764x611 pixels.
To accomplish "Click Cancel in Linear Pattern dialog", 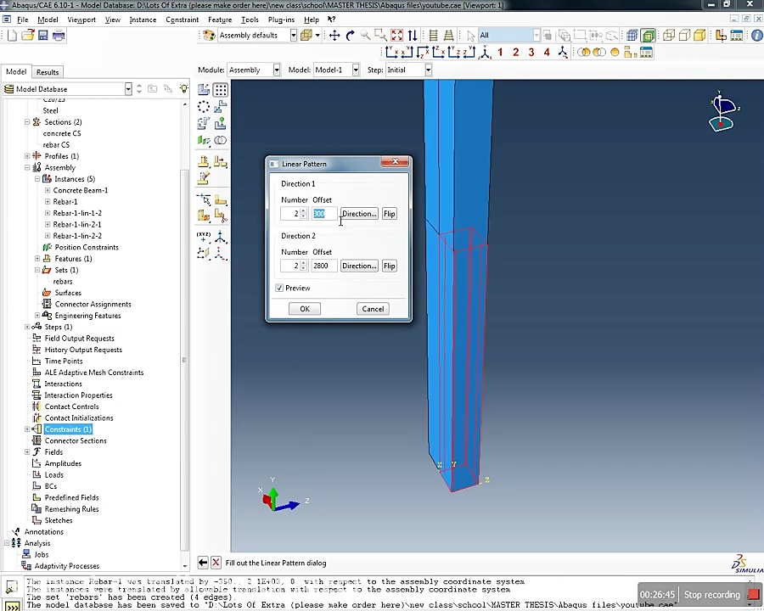I will [373, 309].
